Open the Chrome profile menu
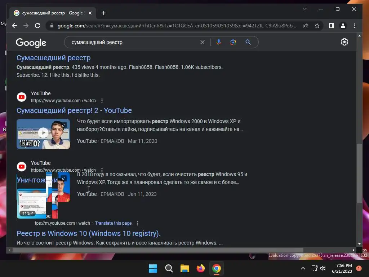The image size is (369, 277). 343,26
